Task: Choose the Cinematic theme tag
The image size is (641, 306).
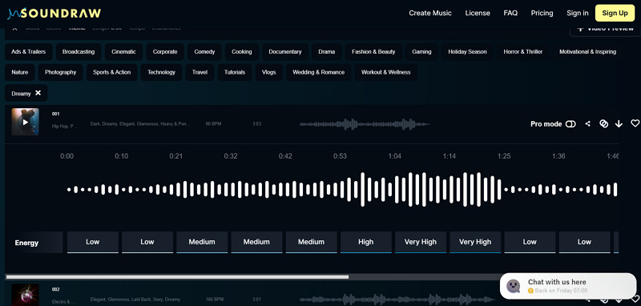Action: pos(123,52)
